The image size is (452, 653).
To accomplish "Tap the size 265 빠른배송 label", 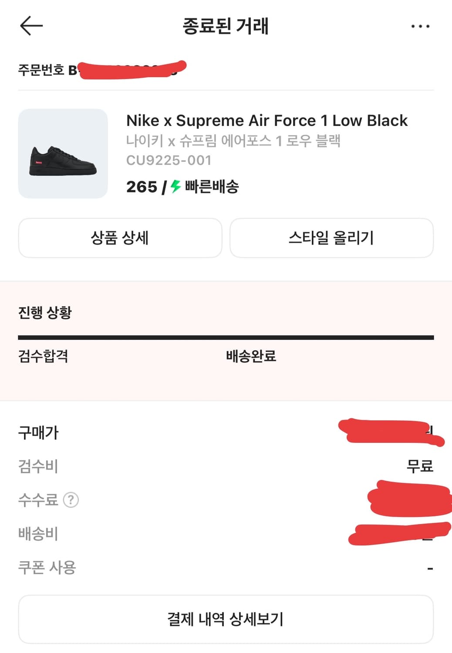I will 183,187.
